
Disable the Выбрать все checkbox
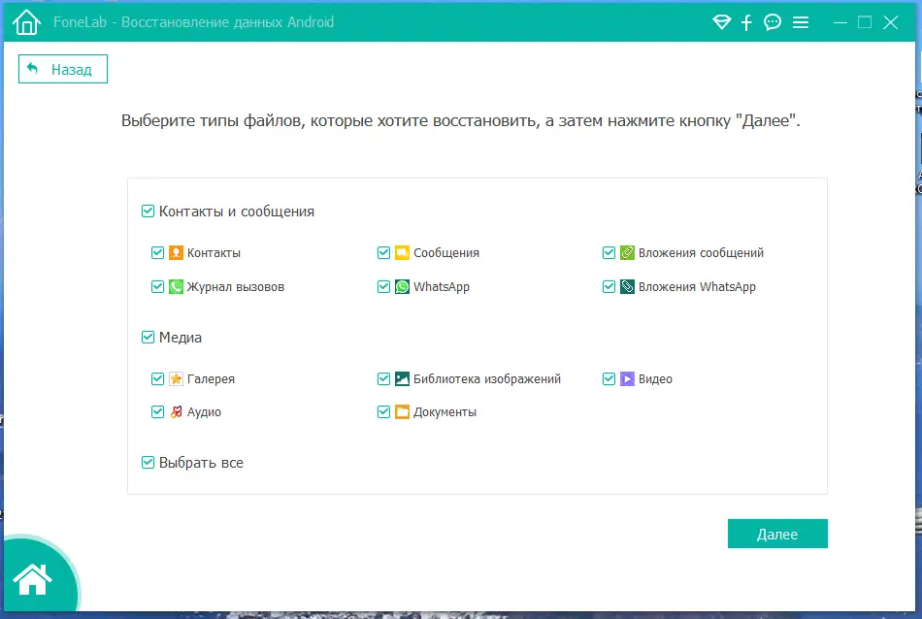pos(148,463)
